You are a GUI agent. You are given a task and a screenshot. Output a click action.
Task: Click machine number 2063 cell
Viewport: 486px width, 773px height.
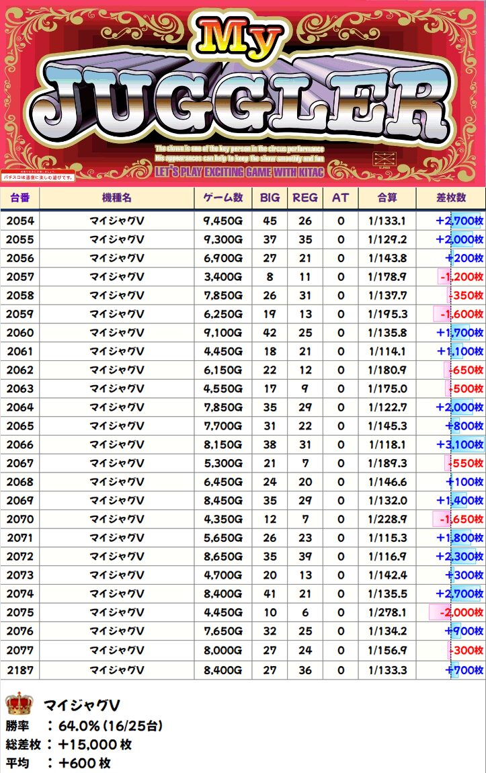(x=20, y=389)
